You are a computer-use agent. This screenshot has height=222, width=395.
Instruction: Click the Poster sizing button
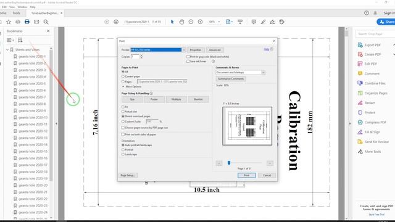154,99
